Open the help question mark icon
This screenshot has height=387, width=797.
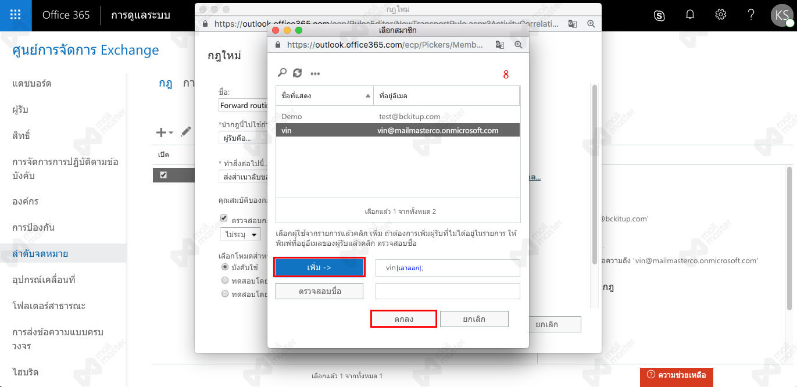[751, 15]
